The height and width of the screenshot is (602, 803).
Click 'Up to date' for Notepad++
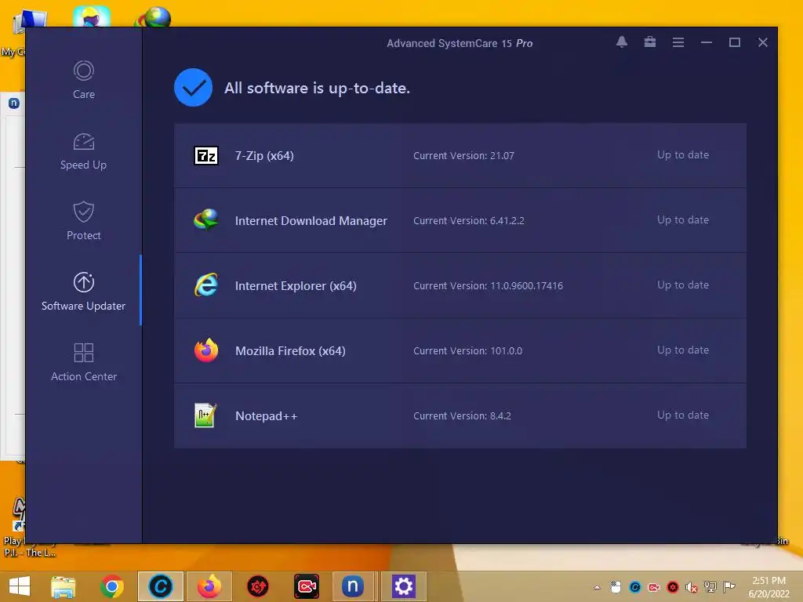click(x=683, y=415)
